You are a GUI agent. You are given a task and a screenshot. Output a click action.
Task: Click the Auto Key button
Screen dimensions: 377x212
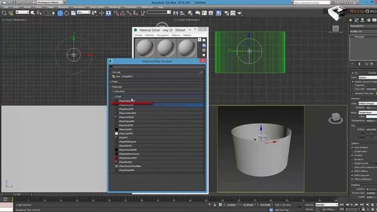[309, 205]
